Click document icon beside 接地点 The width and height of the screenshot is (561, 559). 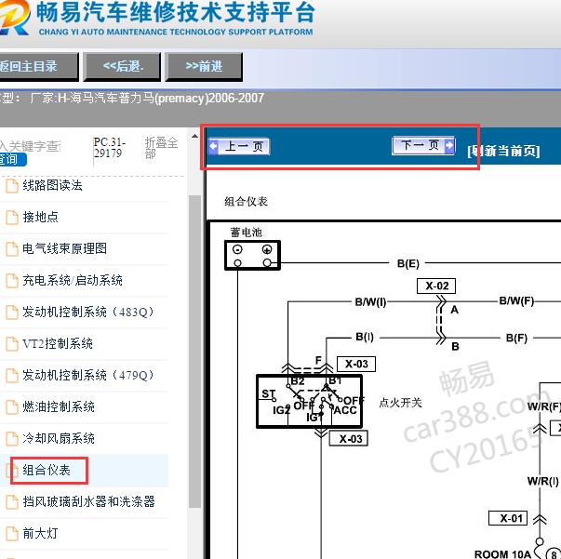click(x=12, y=218)
